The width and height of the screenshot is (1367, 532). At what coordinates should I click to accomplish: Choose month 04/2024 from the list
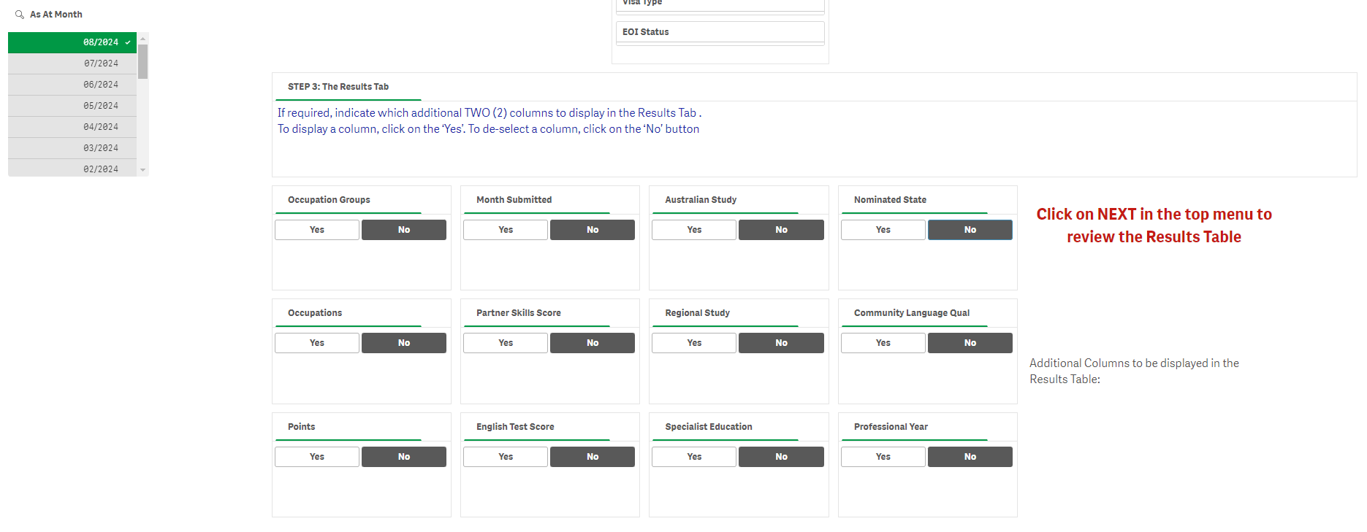(72, 127)
